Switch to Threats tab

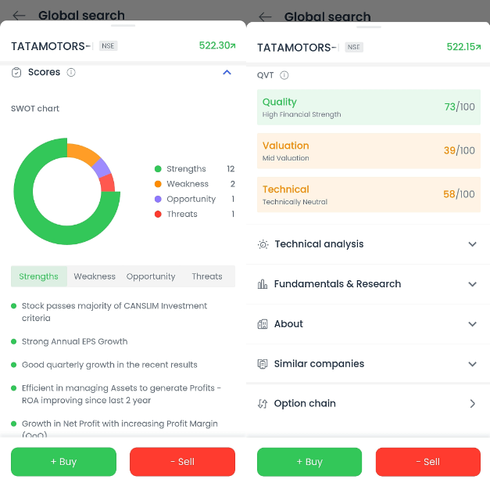pos(207,276)
